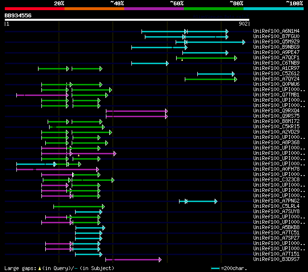Select the UniRef100_C5KRI5 label

click(x=276, y=126)
